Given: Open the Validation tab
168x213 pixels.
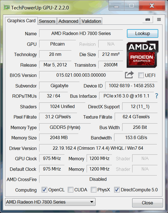Looking at the screenshot, I should pos(91,21).
